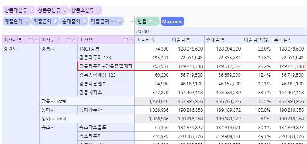The height and width of the screenshot is (144, 307).
Task: Toggle sort arrow in 매장지역 header
Action: (x=36, y=40)
